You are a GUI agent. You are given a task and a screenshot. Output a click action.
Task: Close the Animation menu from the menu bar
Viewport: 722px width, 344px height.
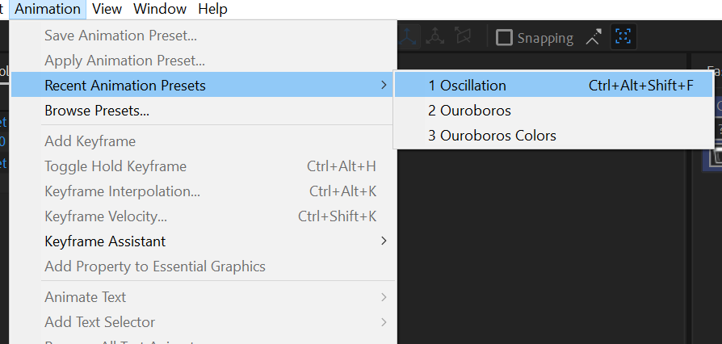[48, 9]
